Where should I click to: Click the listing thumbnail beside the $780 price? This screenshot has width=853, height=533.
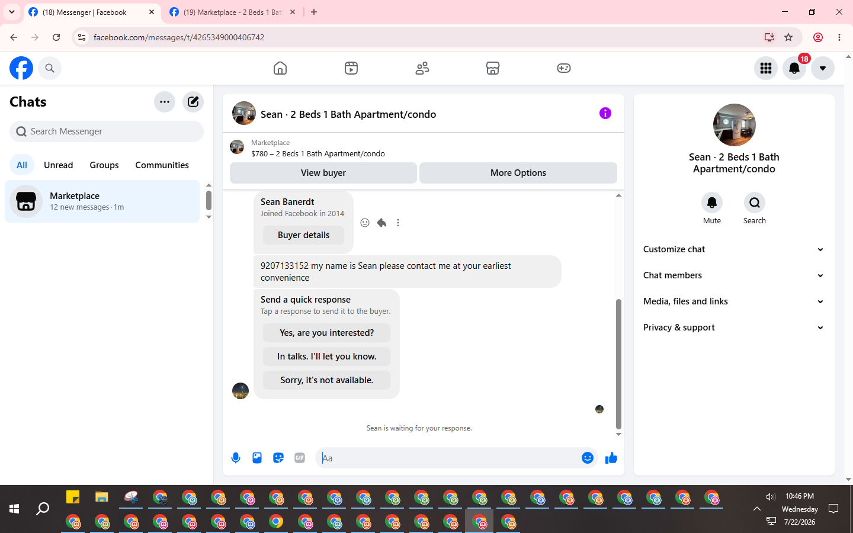coord(237,147)
